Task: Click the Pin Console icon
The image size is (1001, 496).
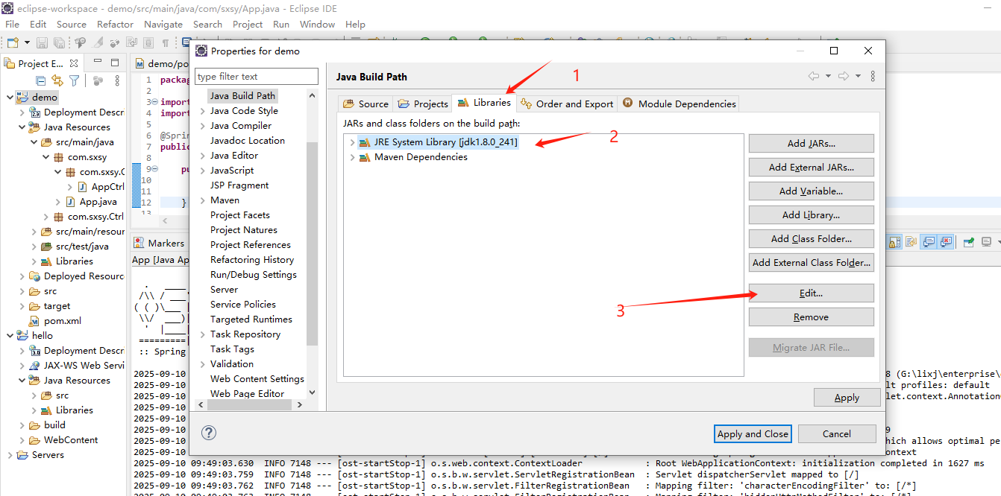Action: [x=968, y=242]
